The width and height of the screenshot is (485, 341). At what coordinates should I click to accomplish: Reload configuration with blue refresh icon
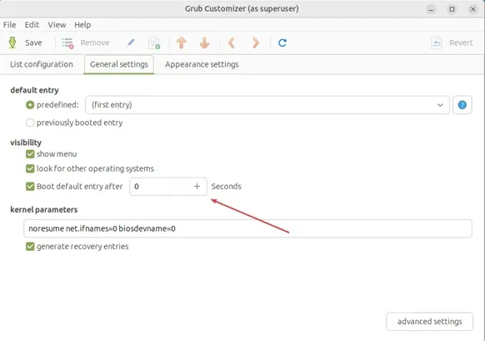(282, 43)
